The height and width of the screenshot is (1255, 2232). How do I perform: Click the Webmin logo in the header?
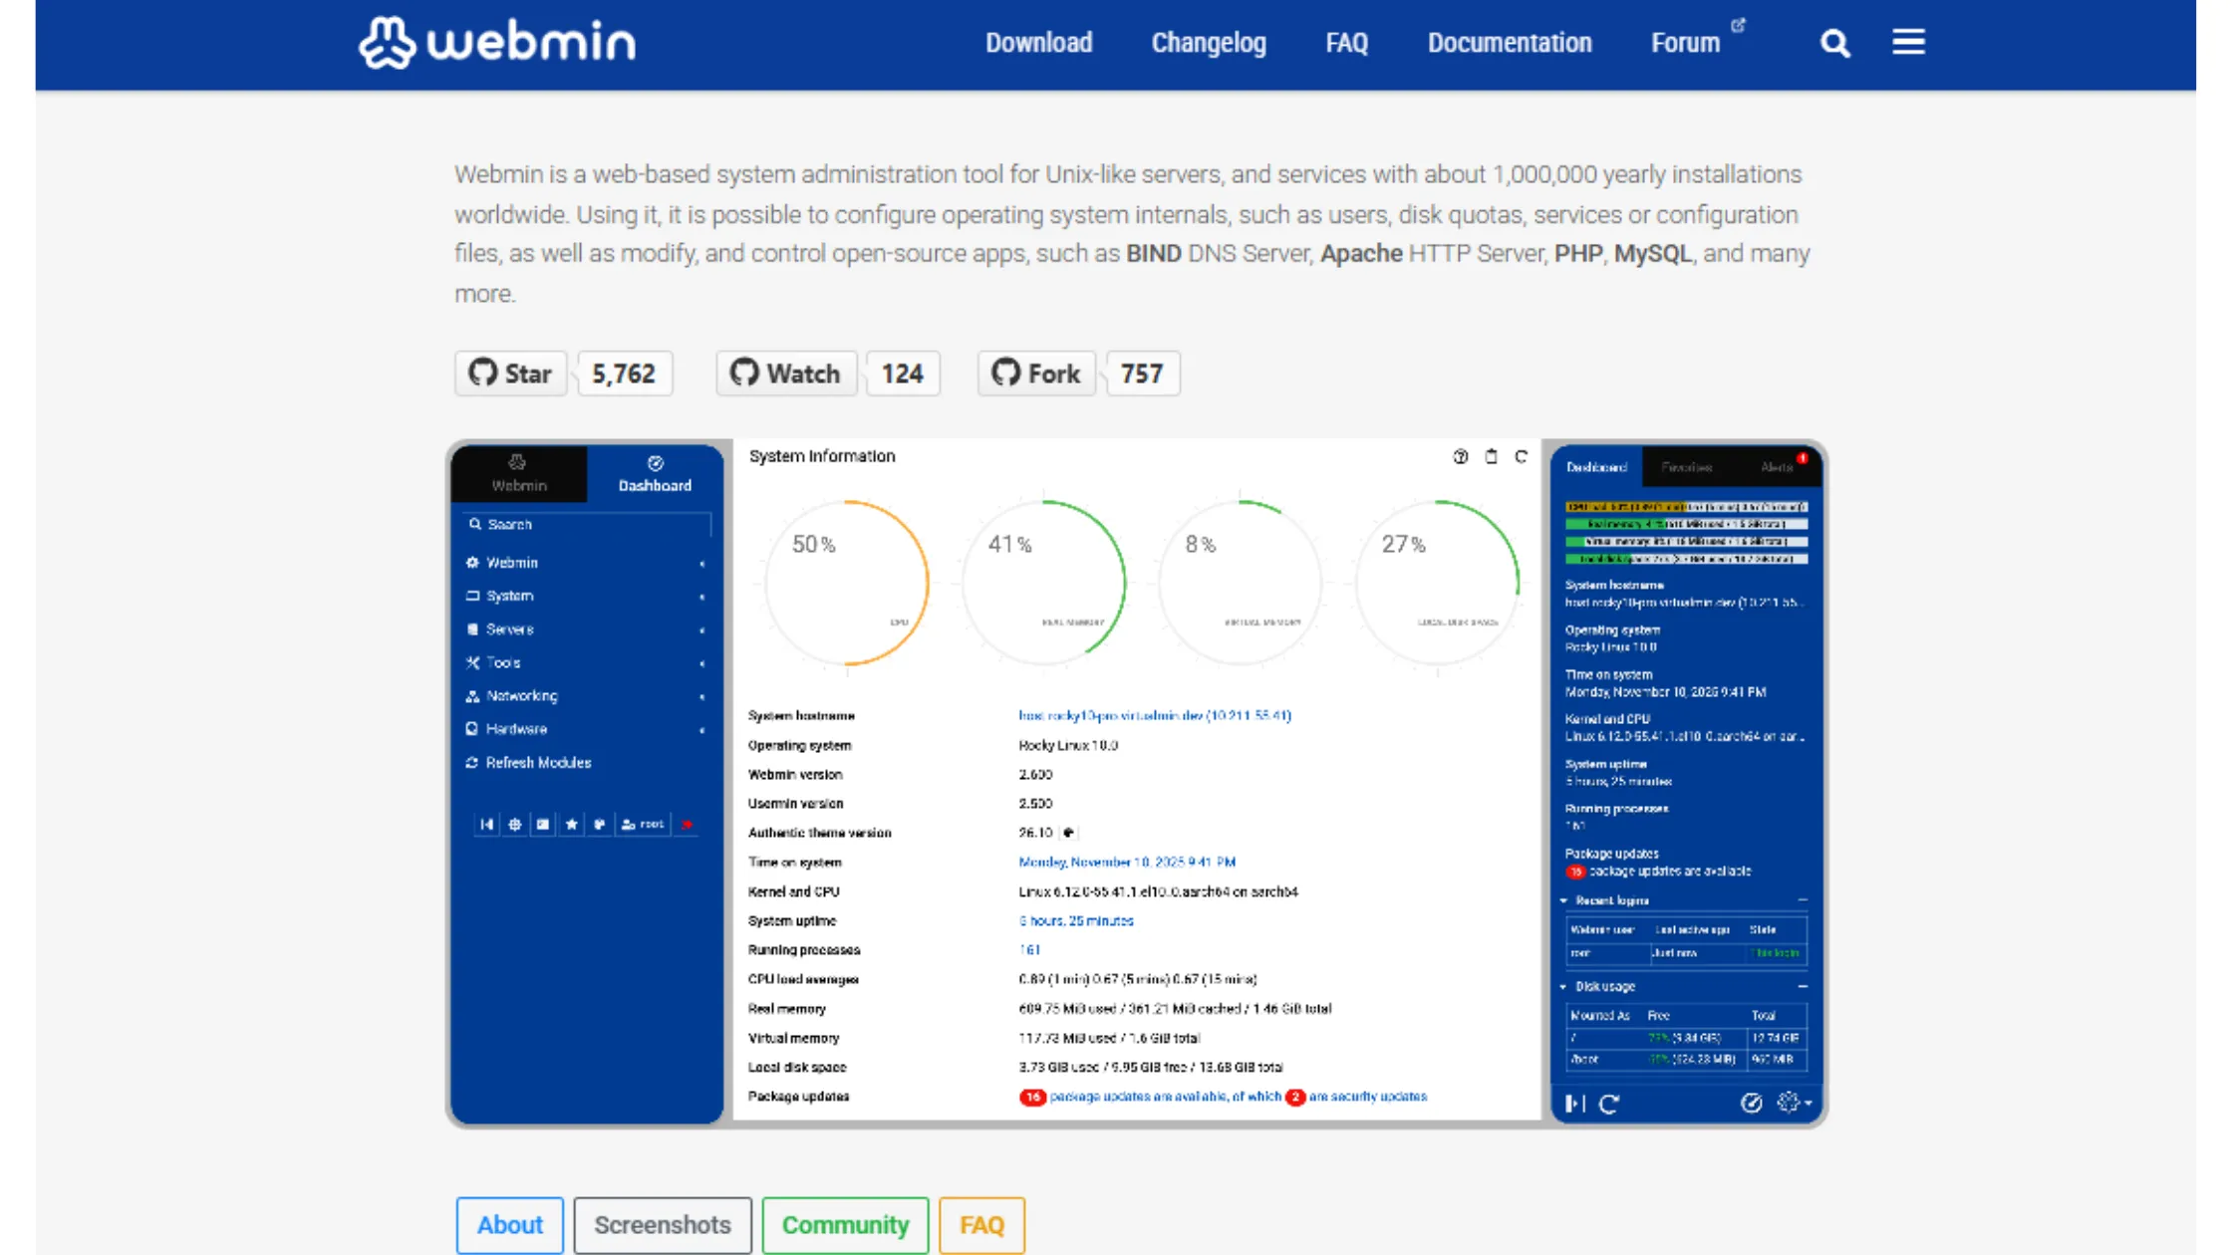click(496, 43)
